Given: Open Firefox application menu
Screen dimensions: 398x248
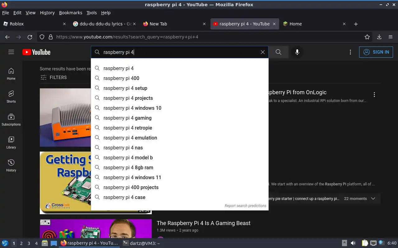Looking at the screenshot, I should 391,37.
